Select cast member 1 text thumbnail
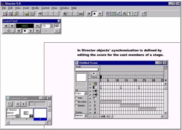This screenshot has height=130, width=182. coord(13,113)
